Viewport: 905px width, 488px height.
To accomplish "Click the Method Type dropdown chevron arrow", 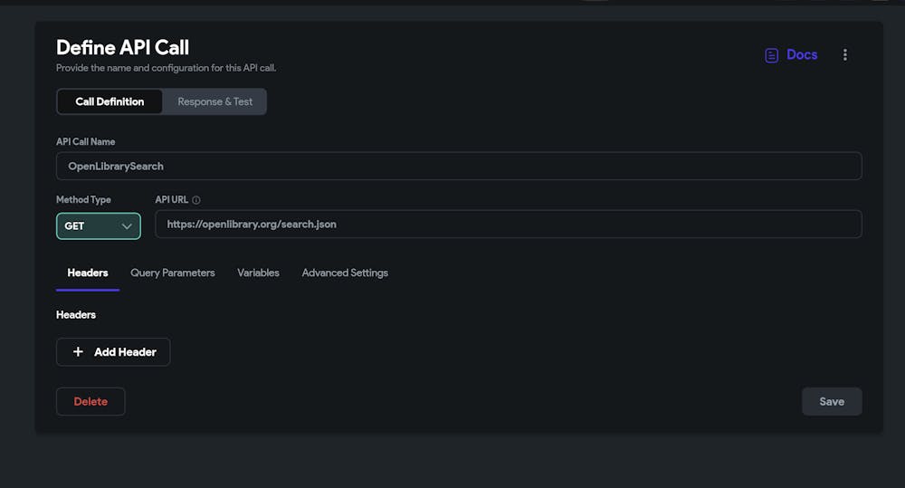I will 127,226.
